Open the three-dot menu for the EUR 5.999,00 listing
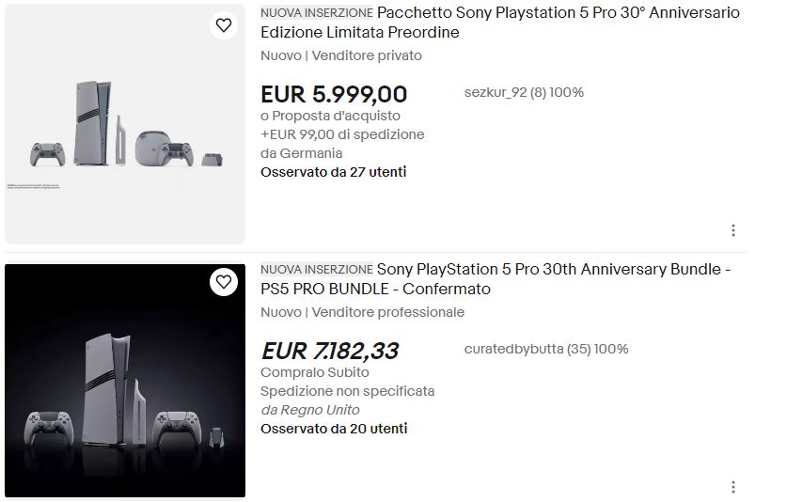This screenshot has height=502, width=787. 732,230
